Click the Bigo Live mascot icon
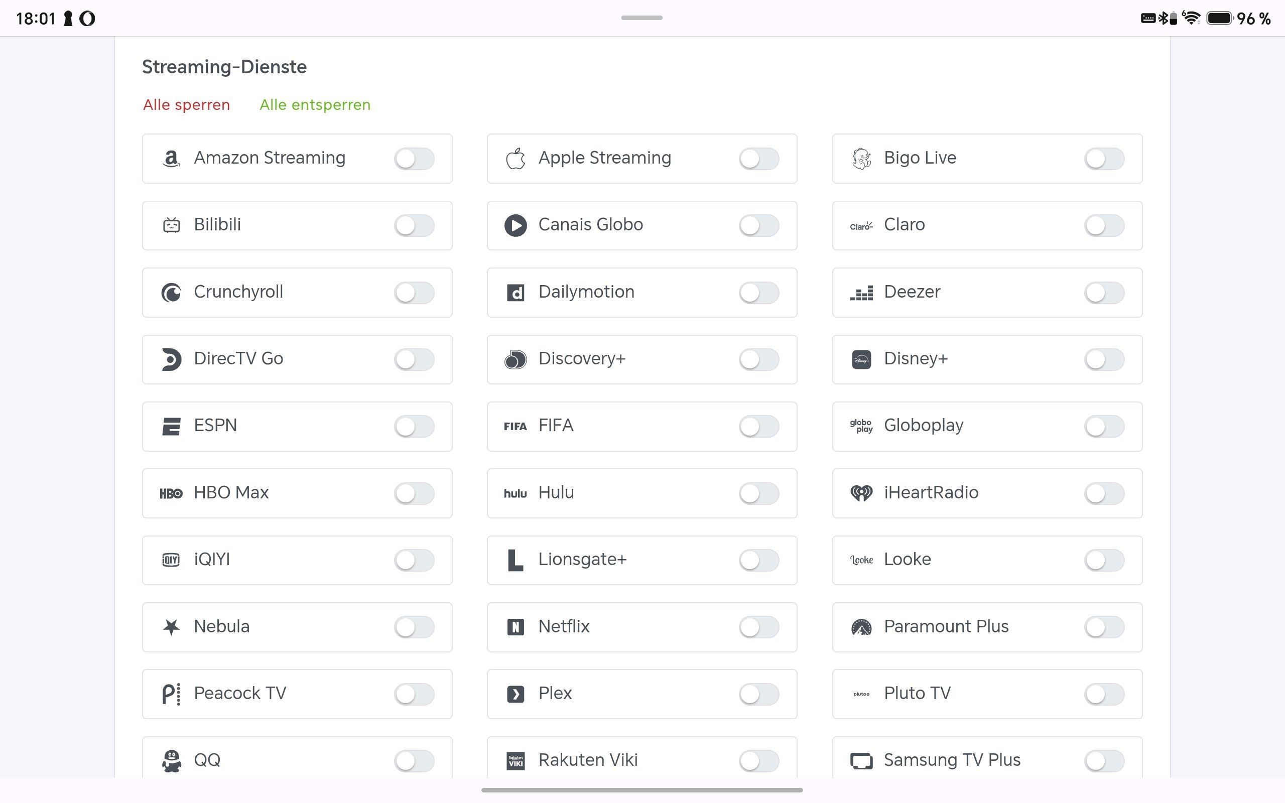Screen dimensions: 1285x803 pyautogui.click(x=861, y=159)
